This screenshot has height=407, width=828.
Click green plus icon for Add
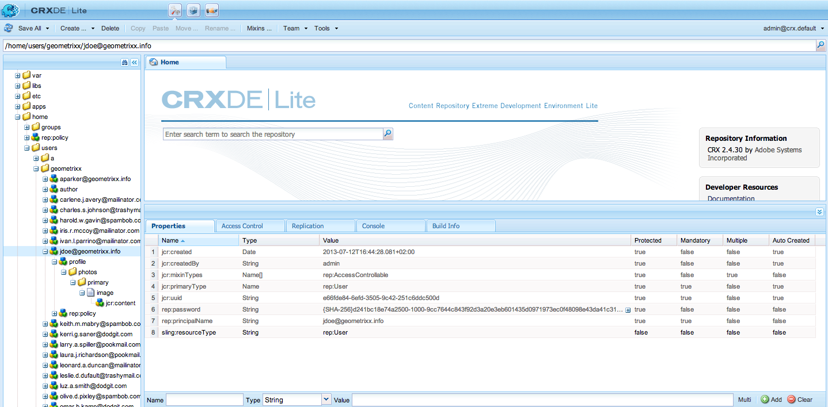(765, 400)
